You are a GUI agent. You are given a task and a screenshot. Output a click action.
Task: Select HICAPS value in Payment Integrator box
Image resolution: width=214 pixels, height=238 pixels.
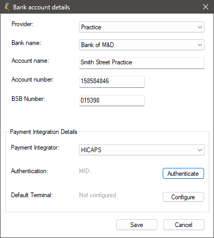point(91,150)
